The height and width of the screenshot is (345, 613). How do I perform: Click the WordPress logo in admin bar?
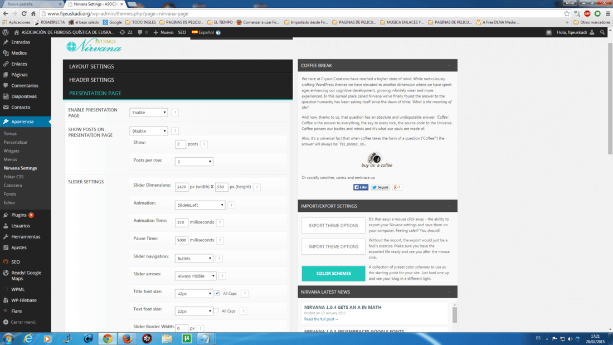pos(6,32)
